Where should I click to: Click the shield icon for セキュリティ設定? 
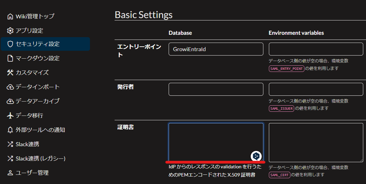click(10, 44)
